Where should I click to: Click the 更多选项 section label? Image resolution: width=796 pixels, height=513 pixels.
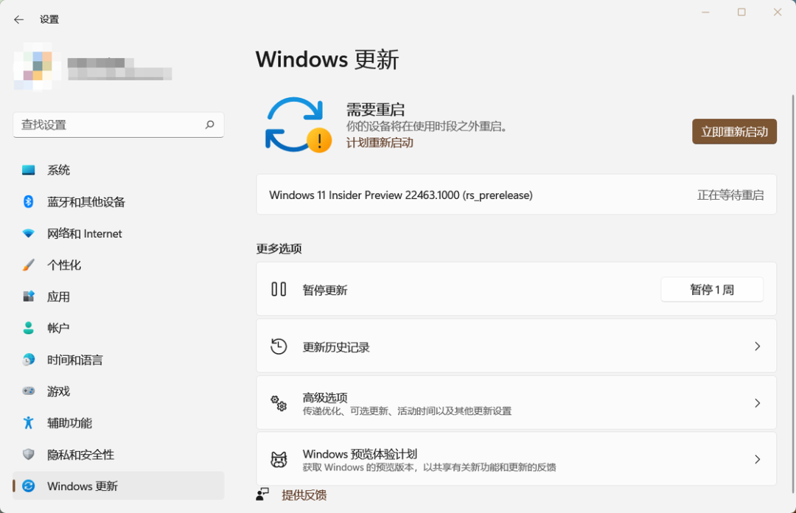[279, 248]
